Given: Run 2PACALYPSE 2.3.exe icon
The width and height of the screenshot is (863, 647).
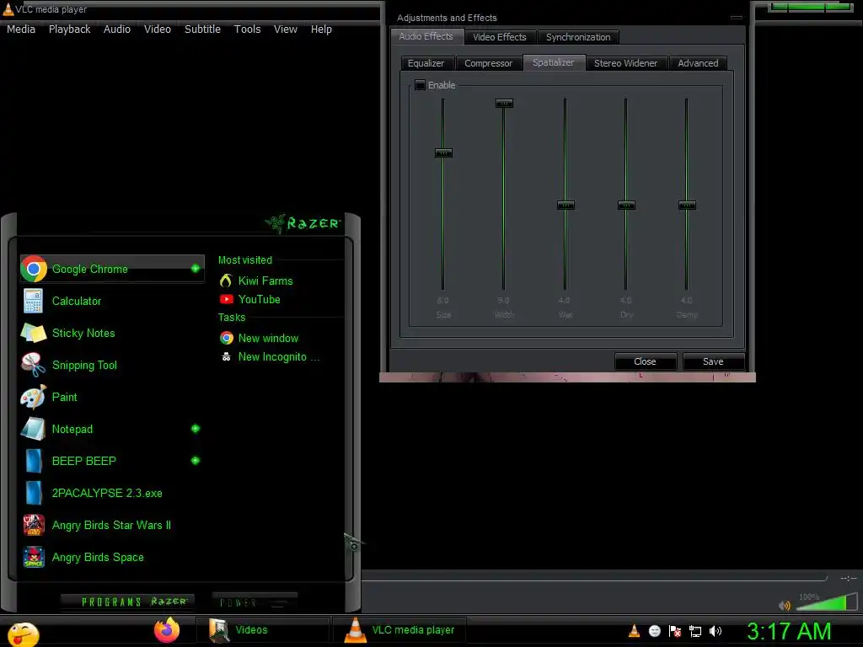Looking at the screenshot, I should point(33,492).
